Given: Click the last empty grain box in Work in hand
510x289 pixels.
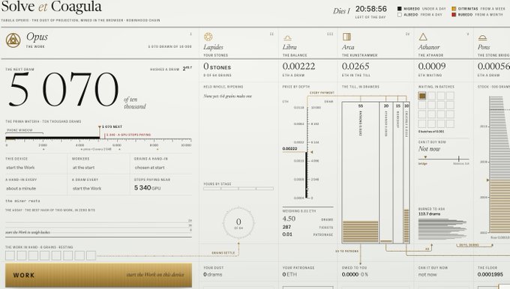Looking at the screenshot, I should click(x=91, y=255).
